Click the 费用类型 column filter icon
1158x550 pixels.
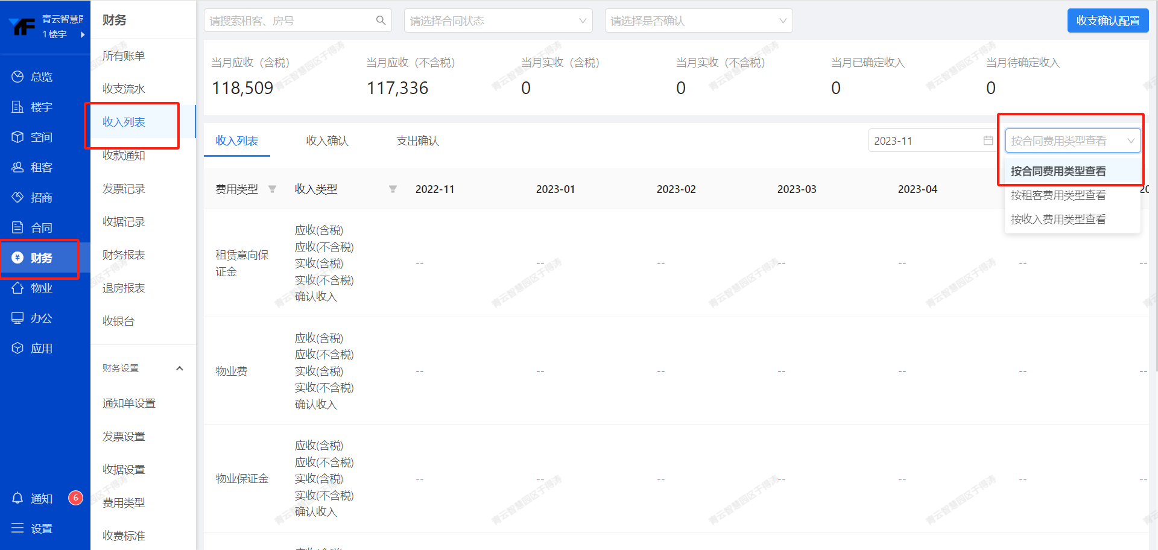coord(272,189)
